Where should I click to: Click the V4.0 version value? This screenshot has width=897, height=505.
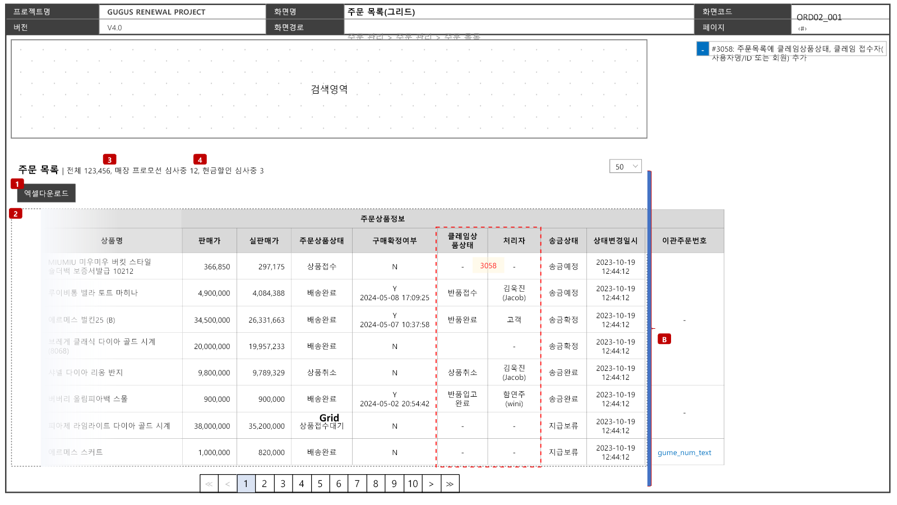tap(114, 27)
